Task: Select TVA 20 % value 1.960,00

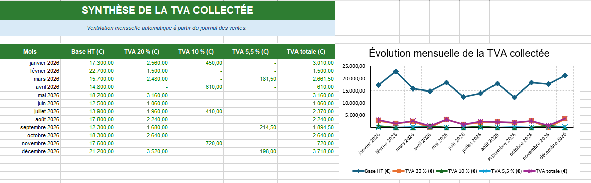Action: pyautogui.click(x=142, y=111)
